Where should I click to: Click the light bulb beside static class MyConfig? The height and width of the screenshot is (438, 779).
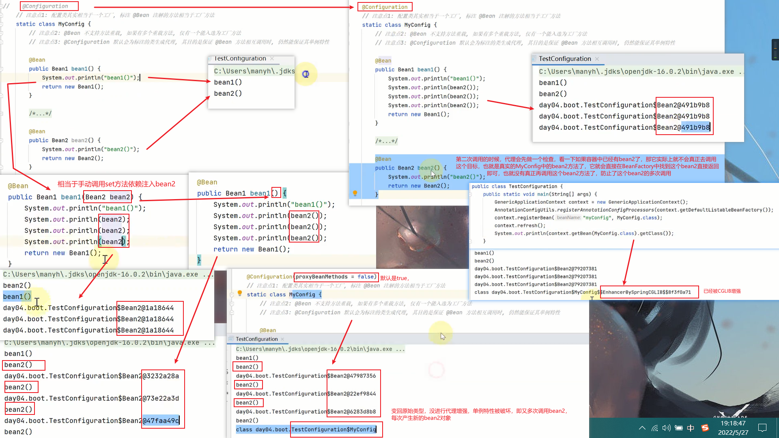pyautogui.click(x=240, y=293)
